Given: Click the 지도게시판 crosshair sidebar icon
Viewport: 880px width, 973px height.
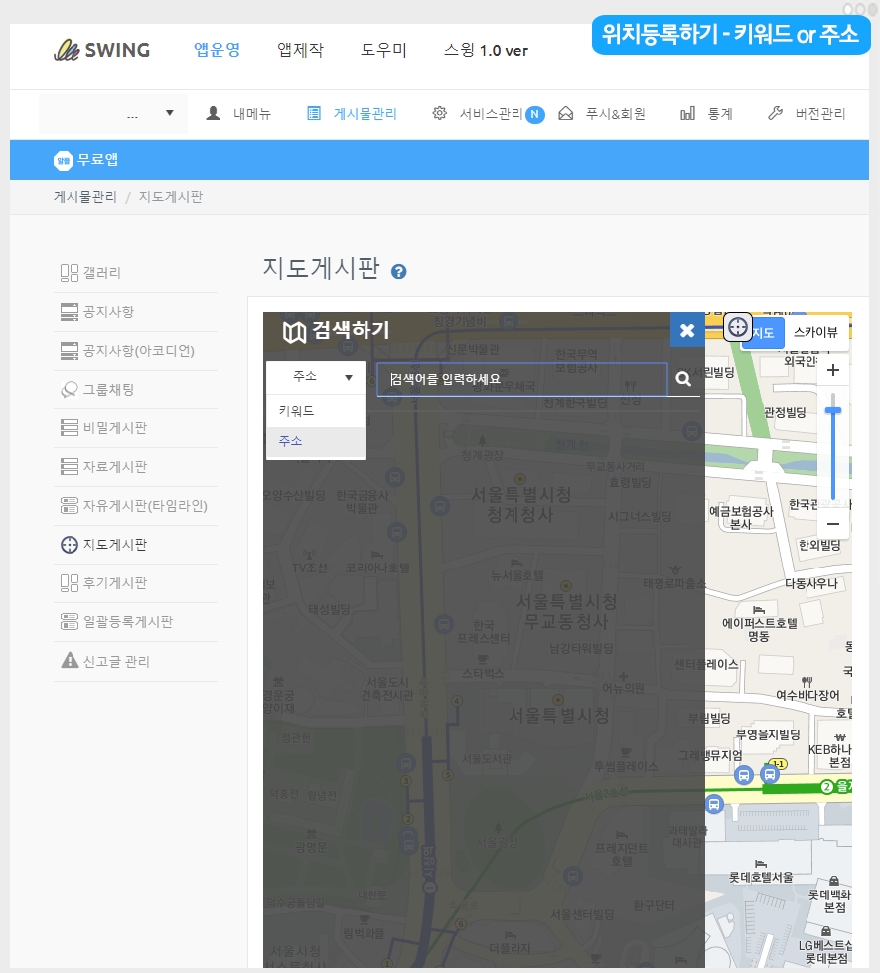Looking at the screenshot, I should [x=69, y=545].
